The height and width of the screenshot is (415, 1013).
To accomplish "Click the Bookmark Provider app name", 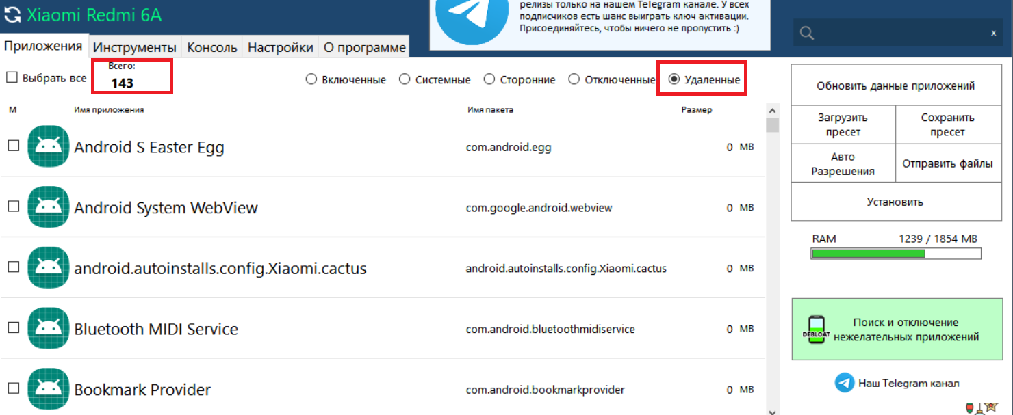I will coord(142,390).
